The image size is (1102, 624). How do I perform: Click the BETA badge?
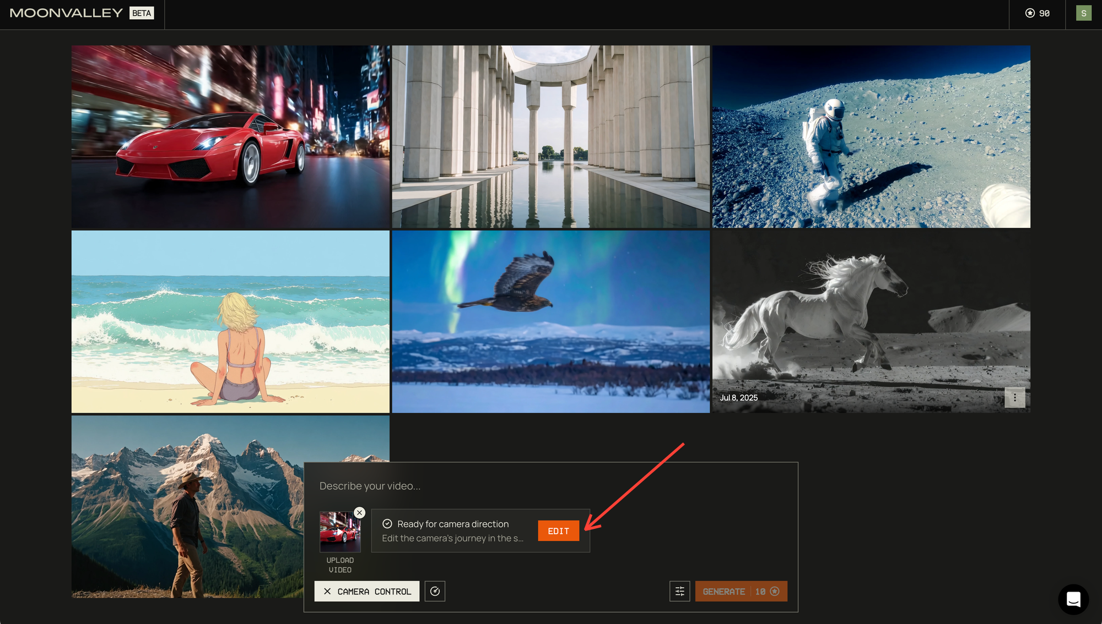click(x=142, y=13)
